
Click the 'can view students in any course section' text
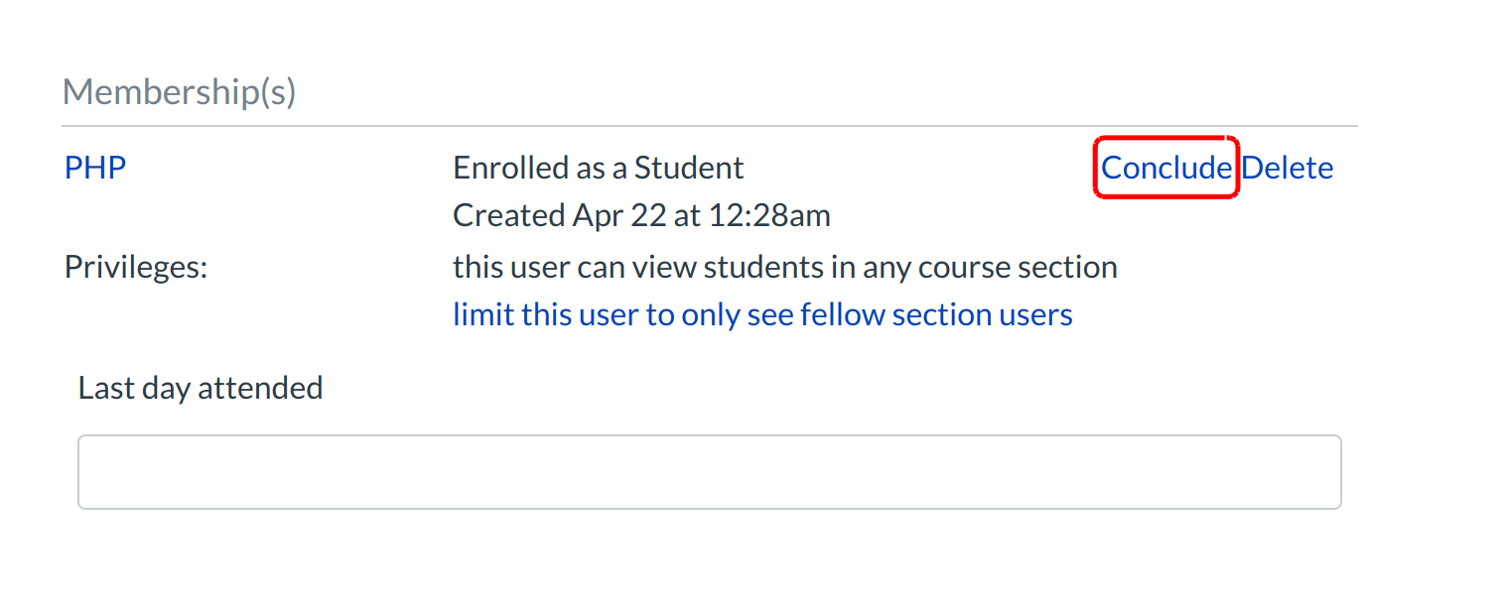(x=784, y=267)
